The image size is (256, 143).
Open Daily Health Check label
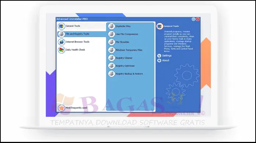coord(75,50)
